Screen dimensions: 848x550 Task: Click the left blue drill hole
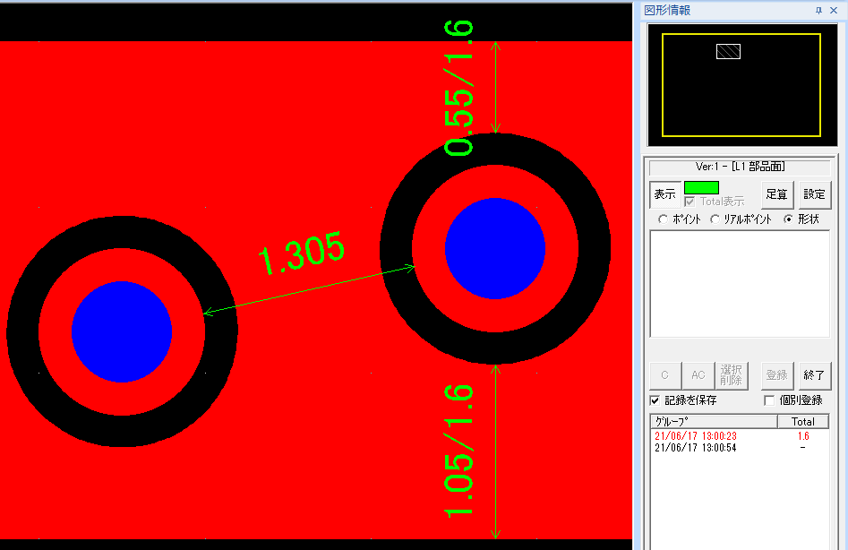122,331
